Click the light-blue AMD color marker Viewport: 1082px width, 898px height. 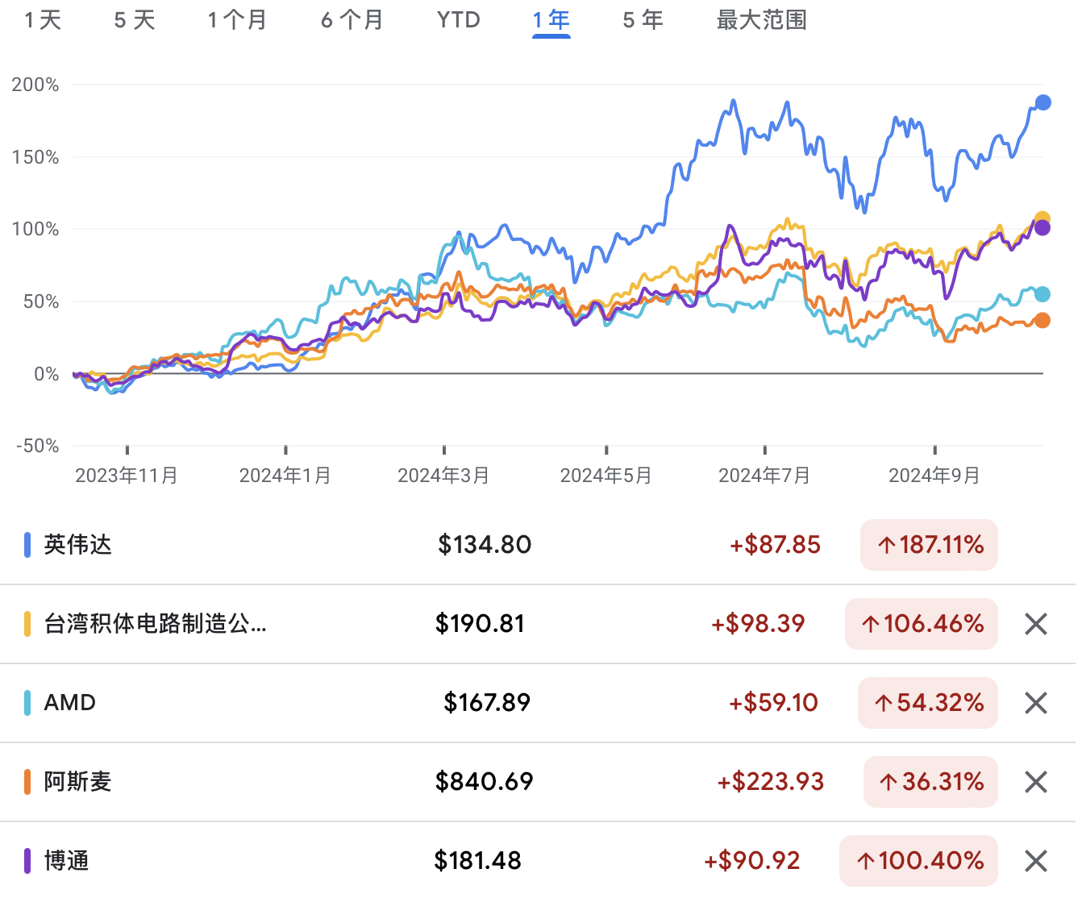pyautogui.click(x=27, y=703)
